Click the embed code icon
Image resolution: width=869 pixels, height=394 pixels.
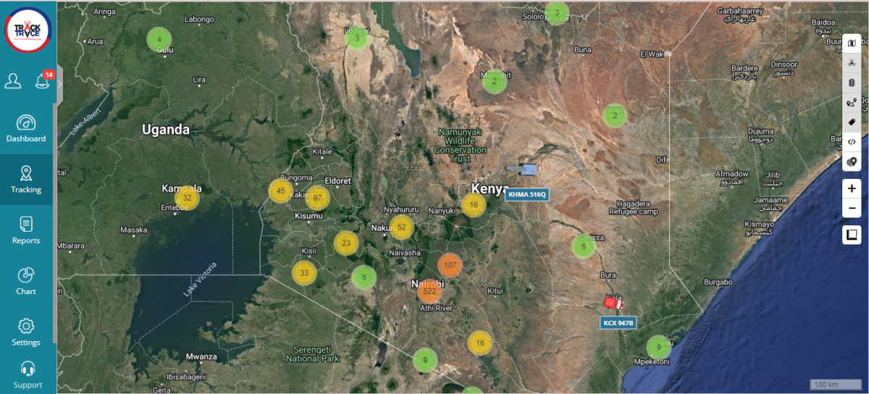click(x=852, y=142)
